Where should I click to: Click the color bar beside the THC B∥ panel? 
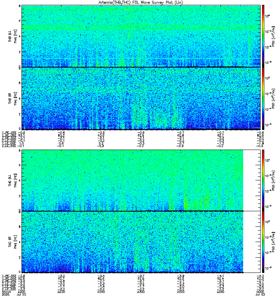click(x=263, y=242)
